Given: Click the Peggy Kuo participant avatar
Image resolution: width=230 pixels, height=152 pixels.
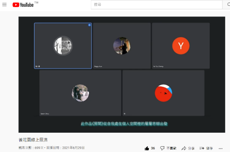Looking at the screenshot, I should [x=122, y=46].
